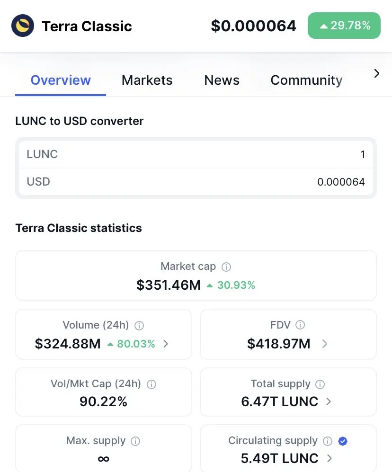Click the LUNC to USD converter heading
The height and width of the screenshot is (472, 392).
80,121
